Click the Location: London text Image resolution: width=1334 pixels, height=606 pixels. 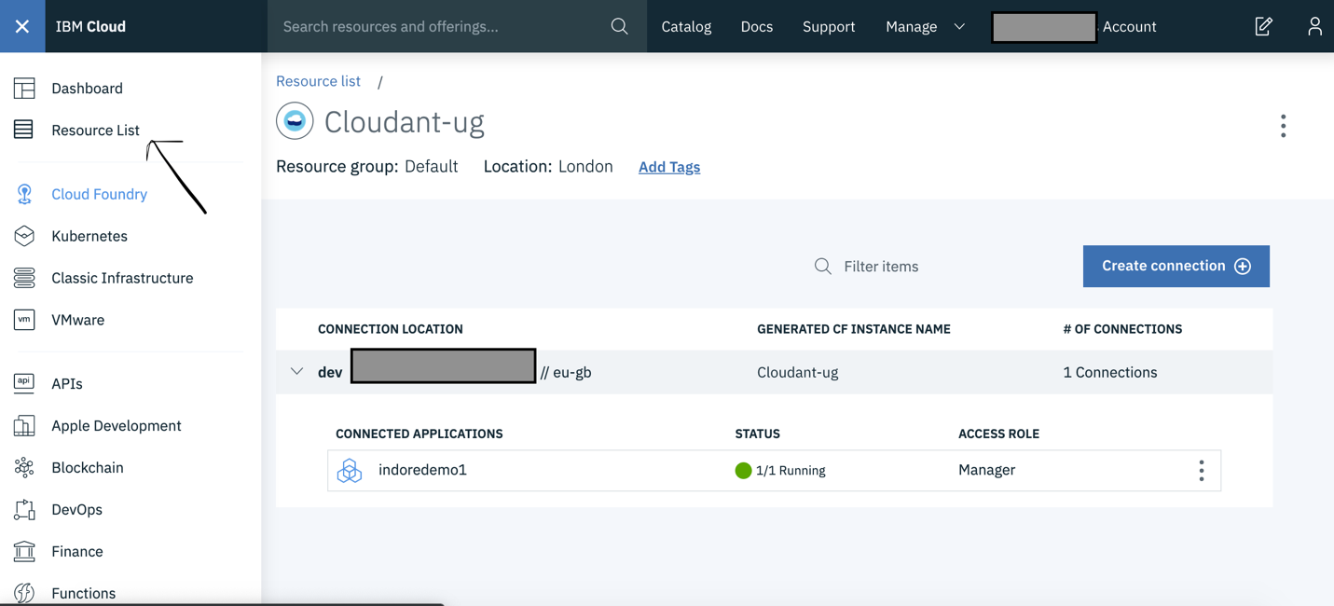[x=548, y=167]
